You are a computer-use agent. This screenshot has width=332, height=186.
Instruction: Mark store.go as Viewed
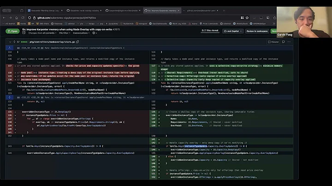point(273,42)
